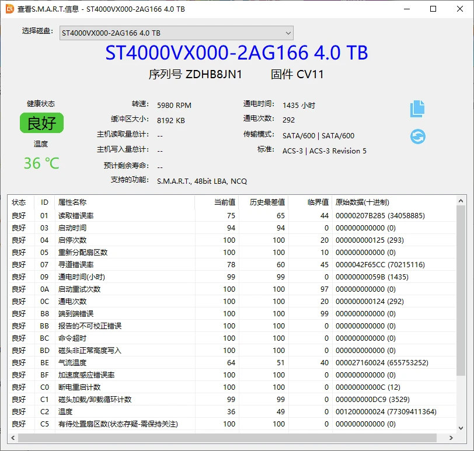Click the S.M.A.R.T., 48bit LBA, NCQ features text

(x=202, y=181)
